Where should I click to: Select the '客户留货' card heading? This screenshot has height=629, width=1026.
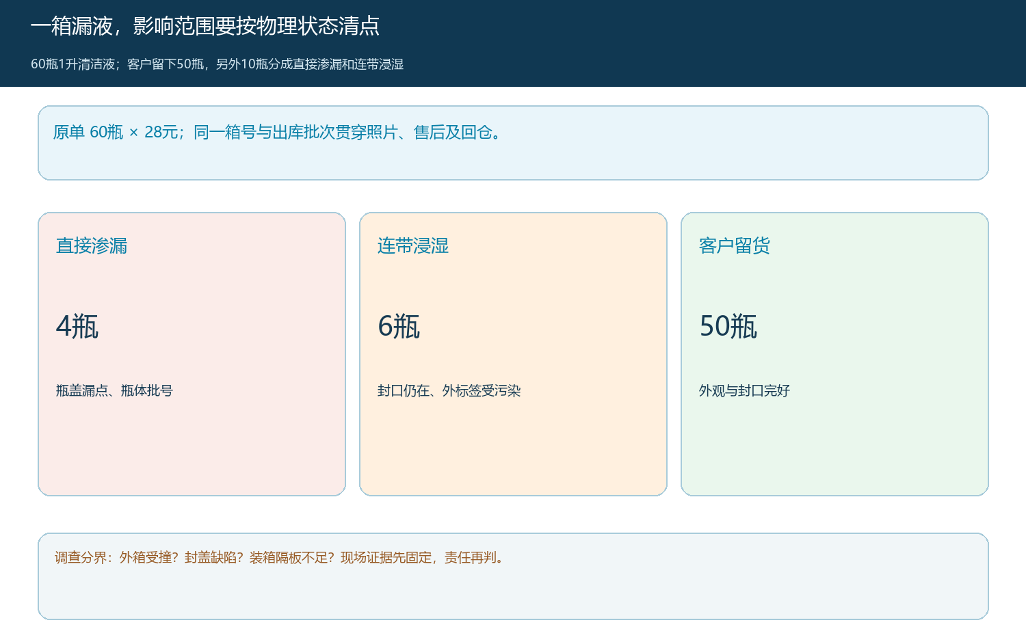coord(735,245)
